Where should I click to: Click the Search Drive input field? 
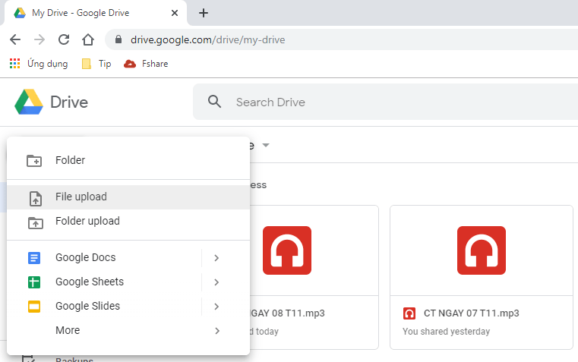tap(385, 102)
